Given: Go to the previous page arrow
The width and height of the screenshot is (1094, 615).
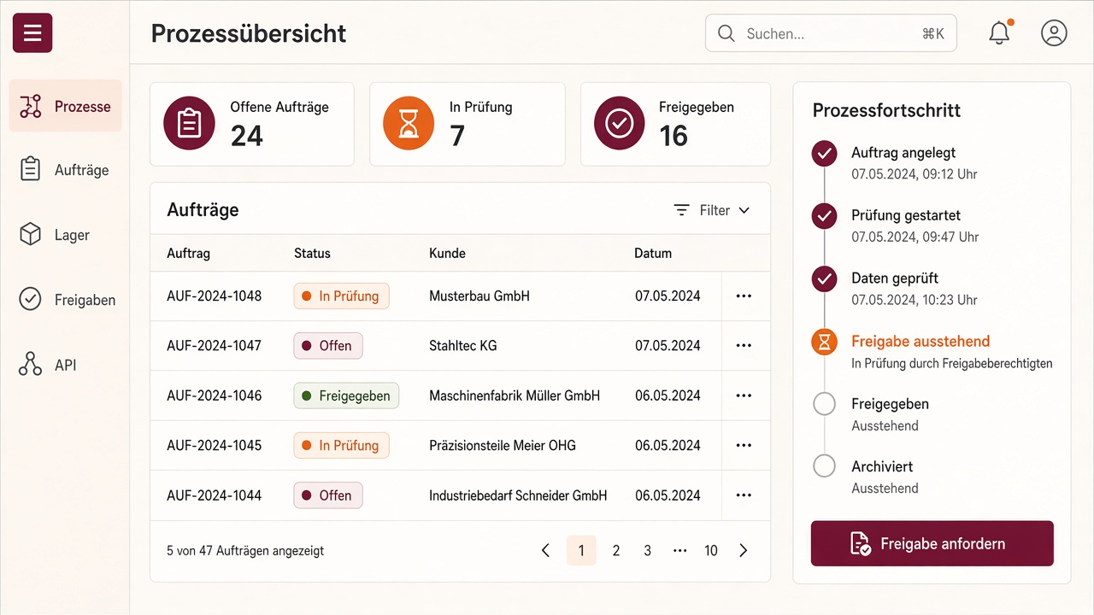Looking at the screenshot, I should pyautogui.click(x=546, y=551).
